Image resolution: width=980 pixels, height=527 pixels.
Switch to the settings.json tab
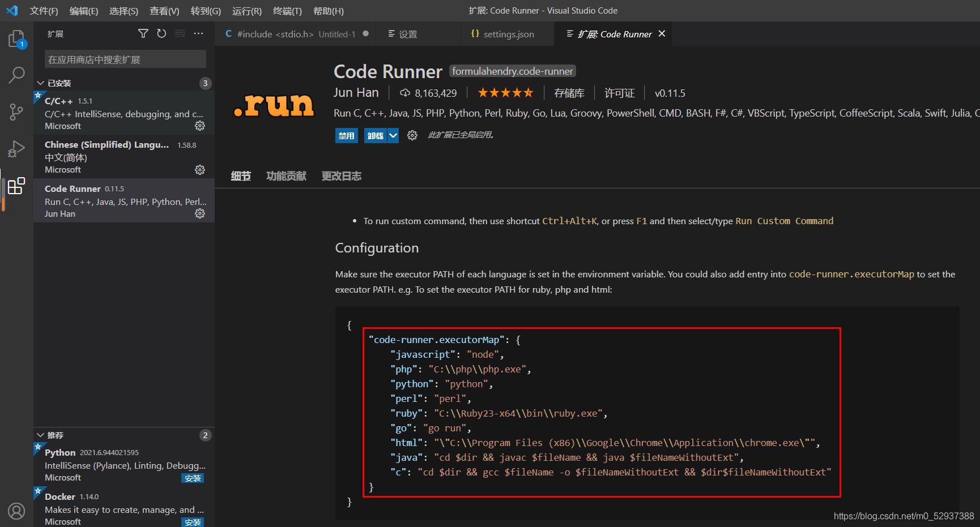click(508, 35)
